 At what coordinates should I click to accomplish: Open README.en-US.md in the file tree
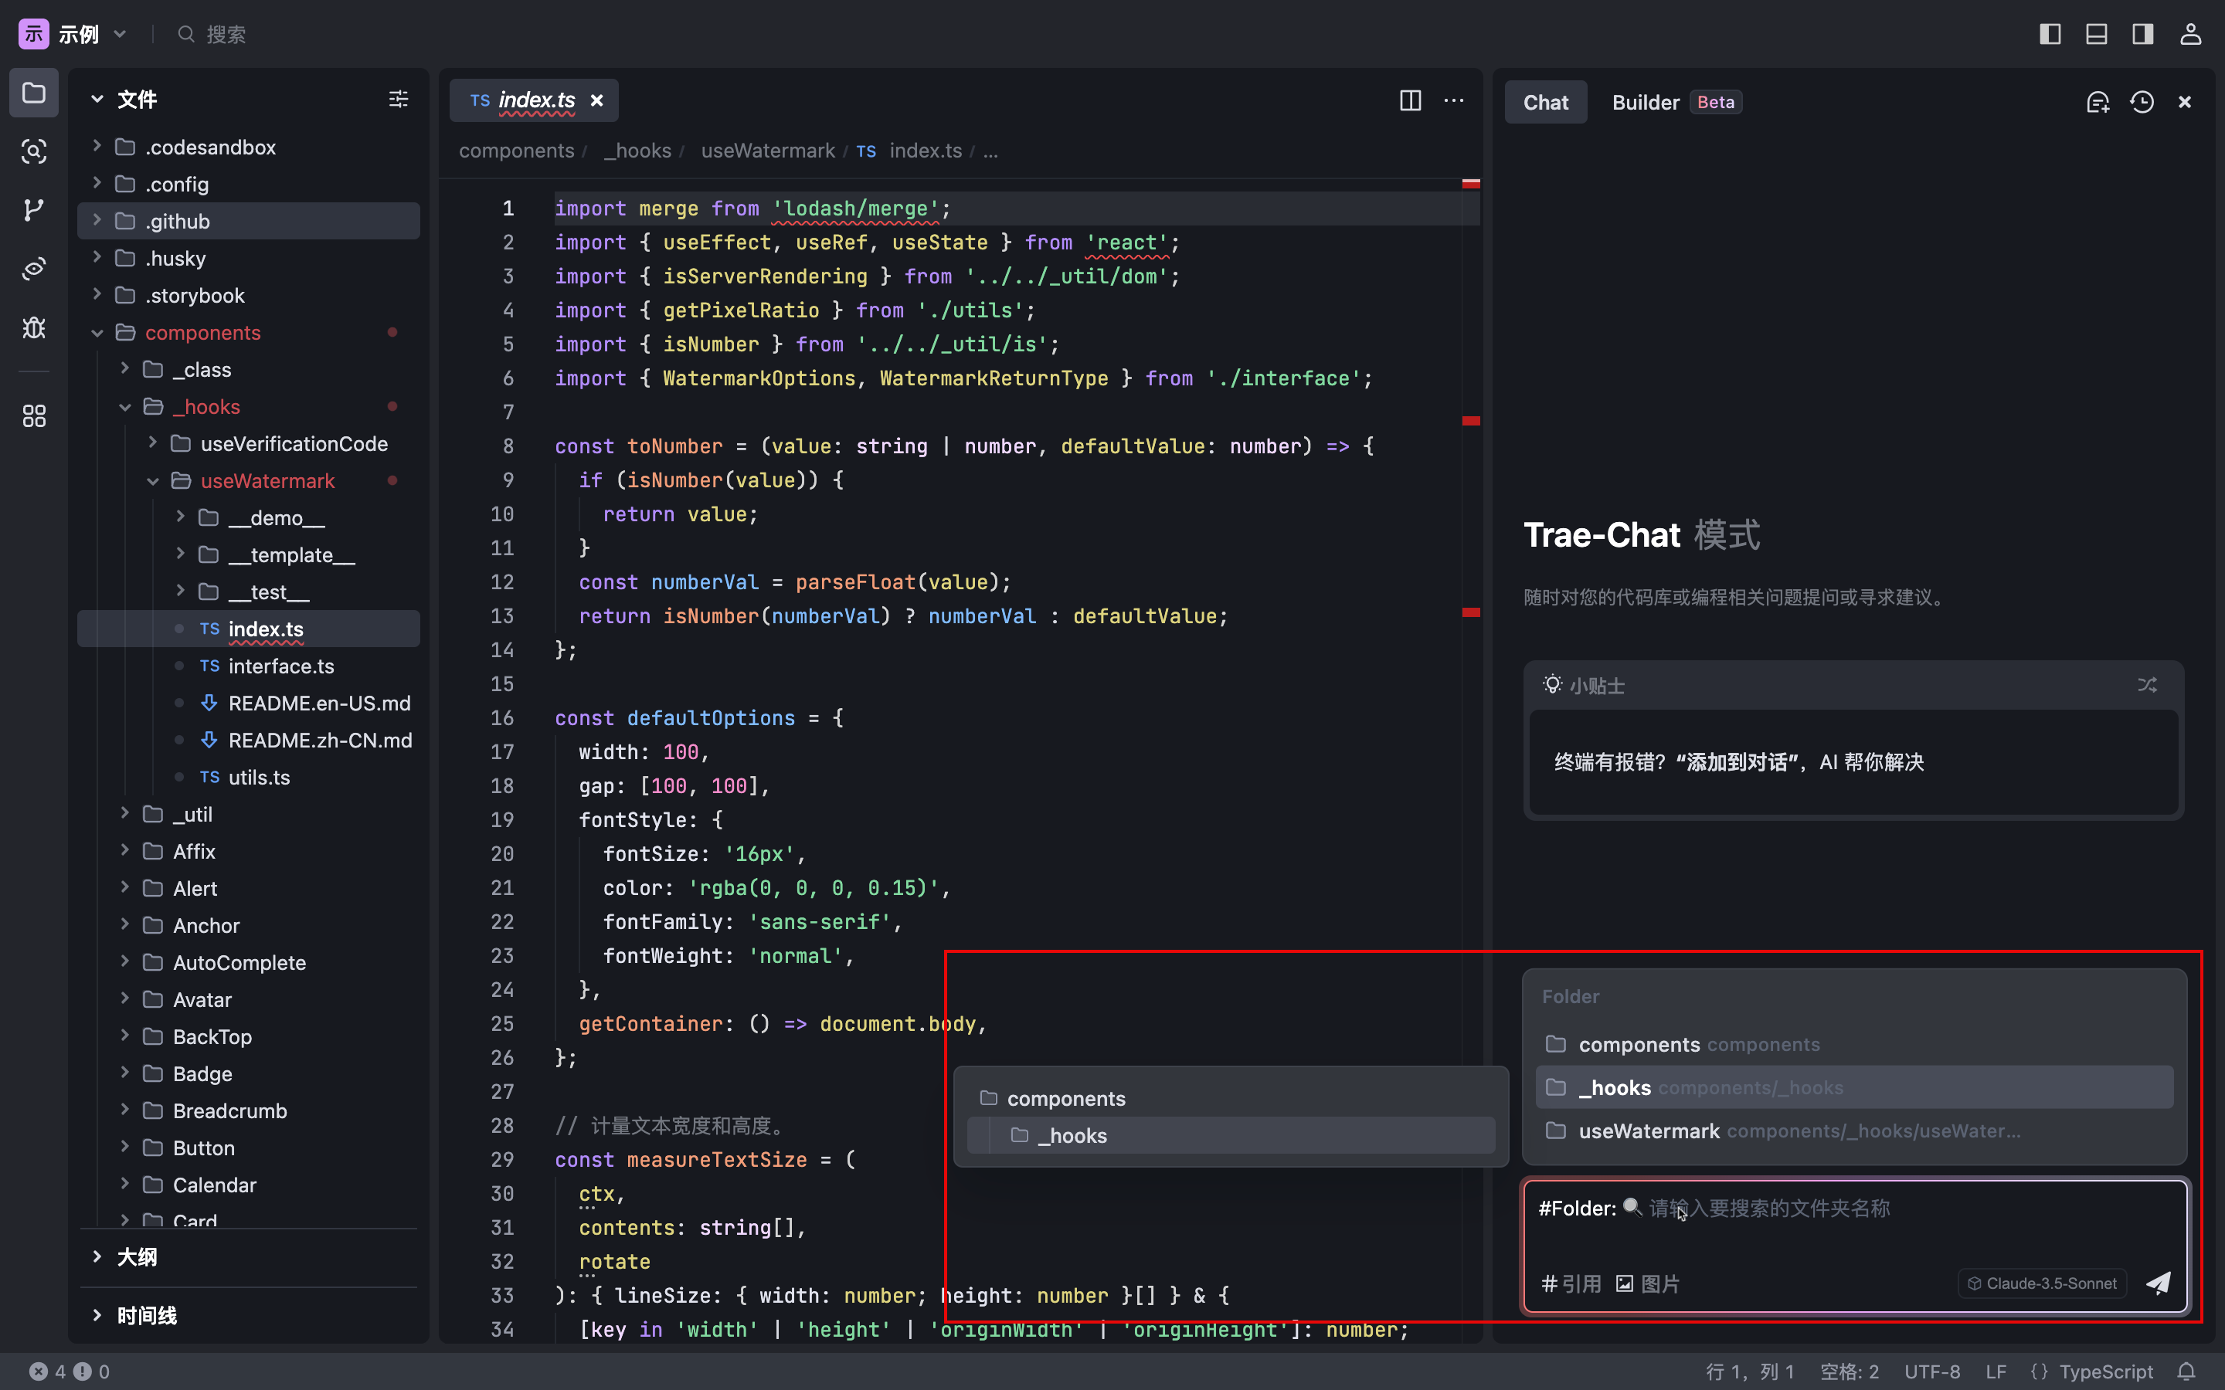(248, 703)
